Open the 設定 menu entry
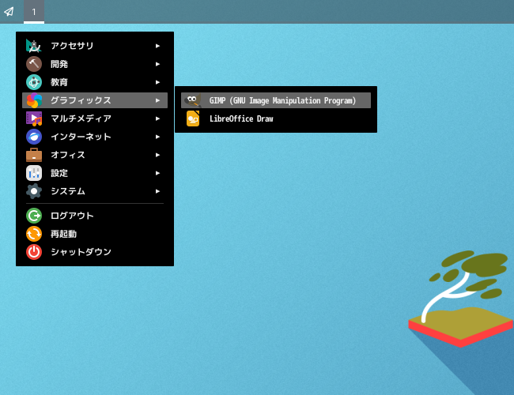The height and width of the screenshot is (395, 514). 95,173
